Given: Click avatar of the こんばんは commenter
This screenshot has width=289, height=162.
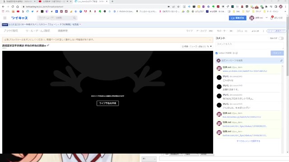Looking at the screenshot, I should pyautogui.click(x=219, y=77).
